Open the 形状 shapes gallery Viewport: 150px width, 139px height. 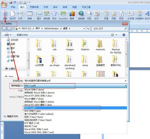pyautogui.click(x=54, y=15)
